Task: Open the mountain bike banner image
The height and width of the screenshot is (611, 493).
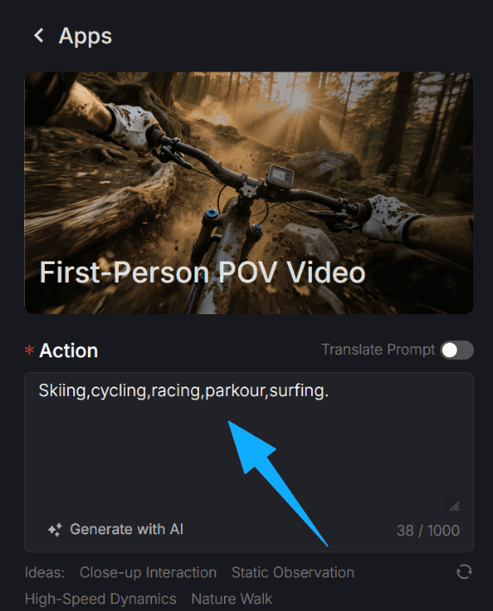Action: coord(249,193)
